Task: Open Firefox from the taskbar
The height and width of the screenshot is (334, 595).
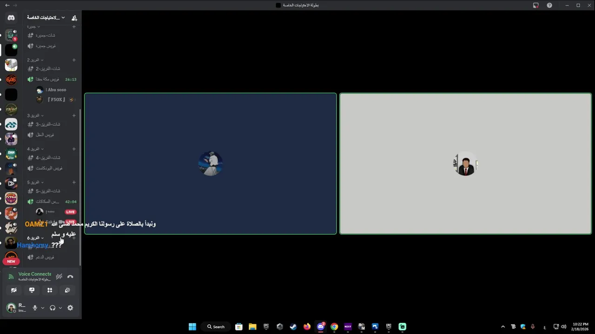Action: point(307,327)
